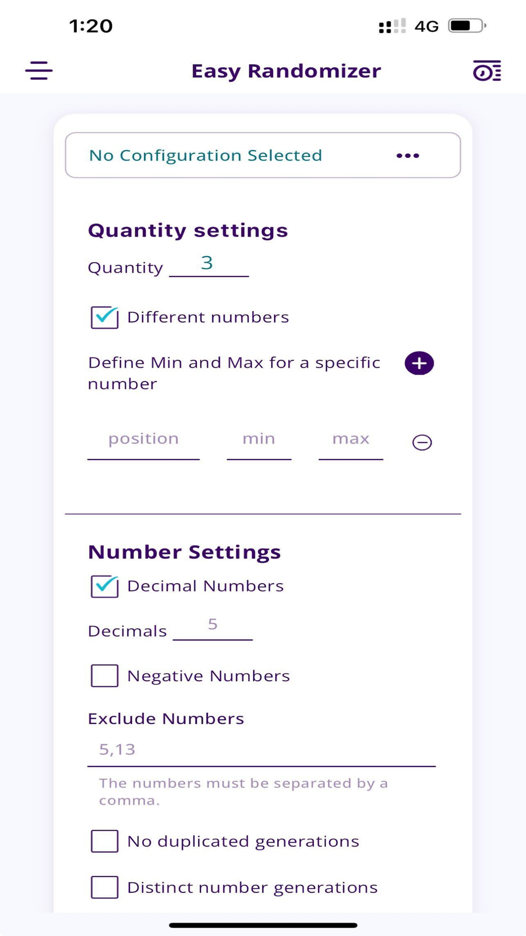The width and height of the screenshot is (526, 936).
Task: Enable Distinct number generations
Action: pos(105,888)
